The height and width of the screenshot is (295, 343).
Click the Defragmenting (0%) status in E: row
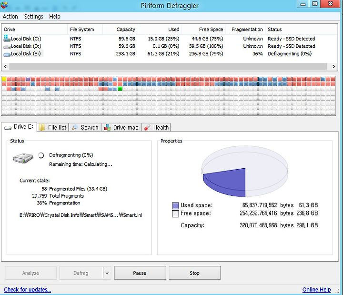pyautogui.click(x=290, y=54)
